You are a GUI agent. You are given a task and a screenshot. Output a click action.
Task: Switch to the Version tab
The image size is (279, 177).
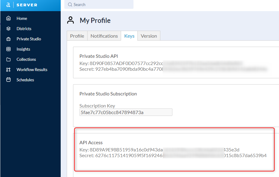click(149, 36)
